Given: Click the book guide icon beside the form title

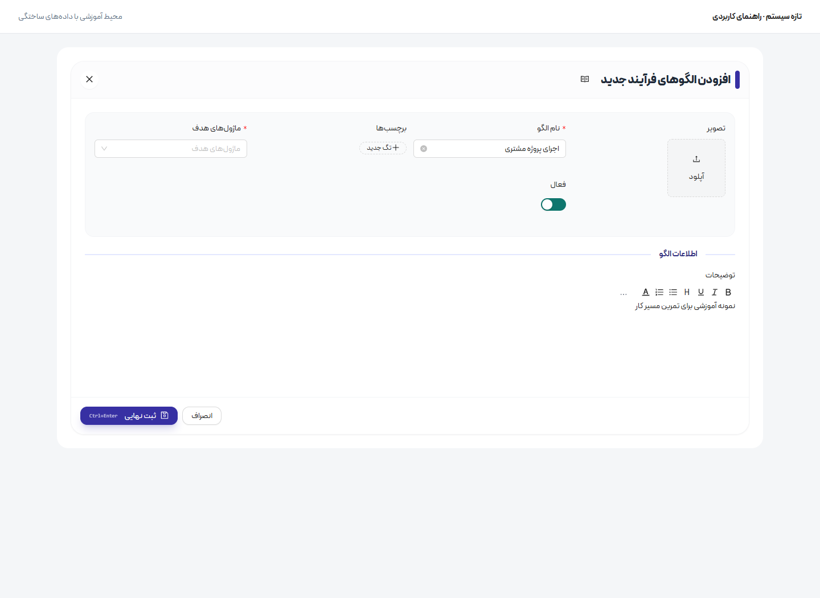Looking at the screenshot, I should click(x=585, y=79).
